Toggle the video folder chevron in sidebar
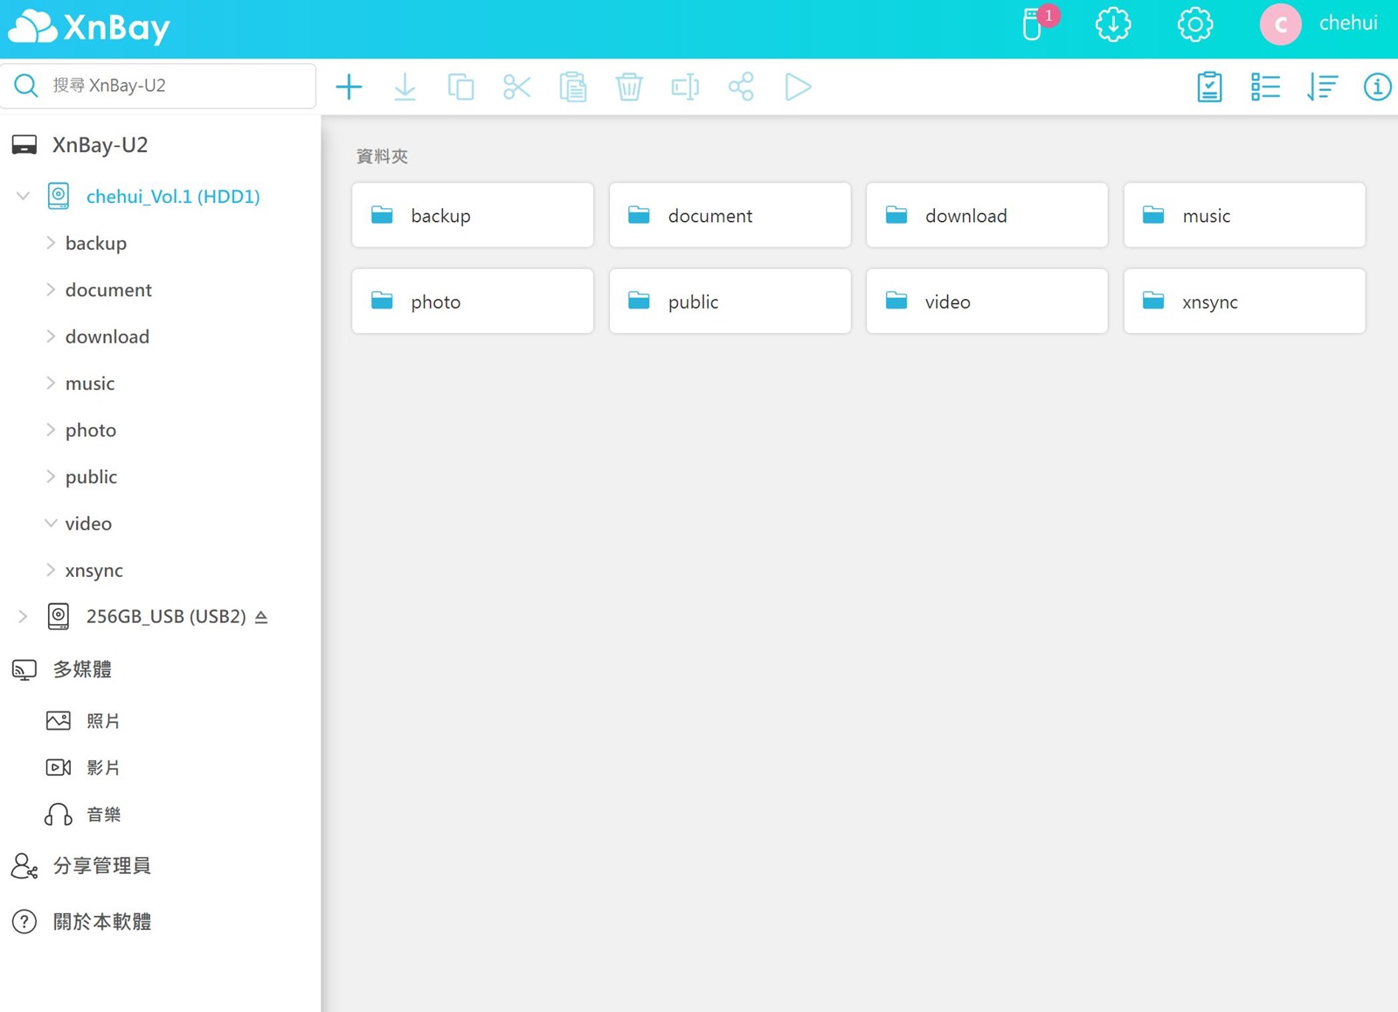 point(51,523)
